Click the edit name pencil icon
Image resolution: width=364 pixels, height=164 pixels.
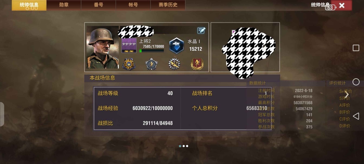pyautogui.click(x=201, y=30)
